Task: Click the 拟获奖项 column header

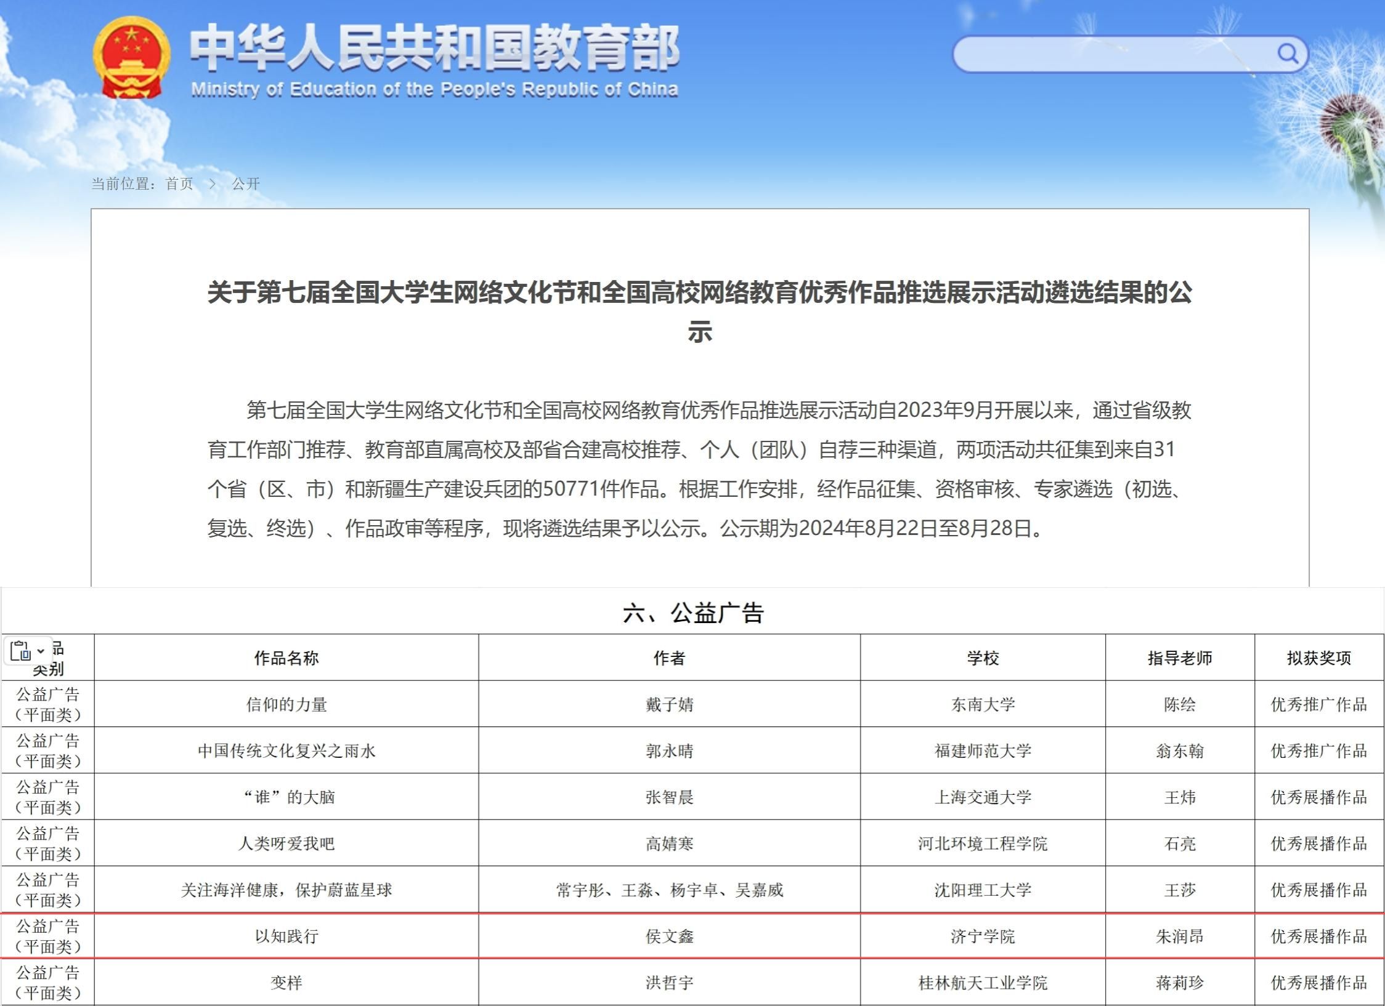Action: (x=1319, y=658)
